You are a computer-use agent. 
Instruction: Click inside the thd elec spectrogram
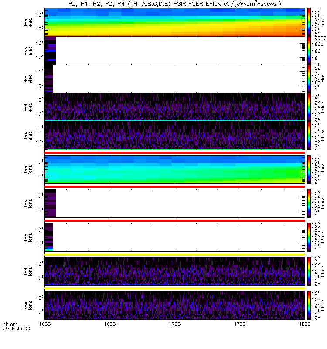tap(175, 107)
